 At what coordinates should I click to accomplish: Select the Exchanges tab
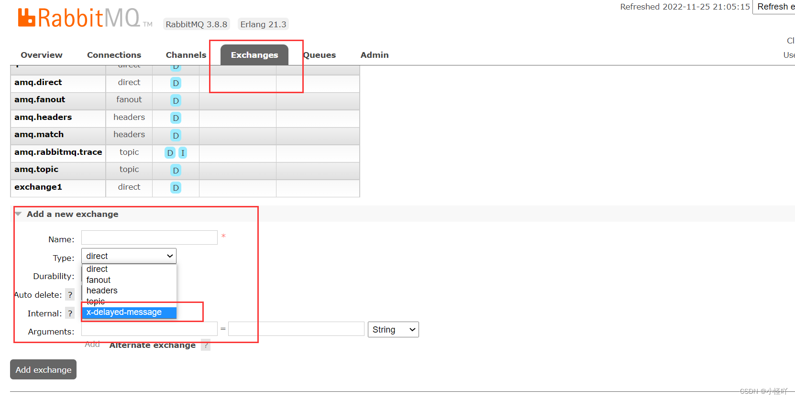pos(254,55)
